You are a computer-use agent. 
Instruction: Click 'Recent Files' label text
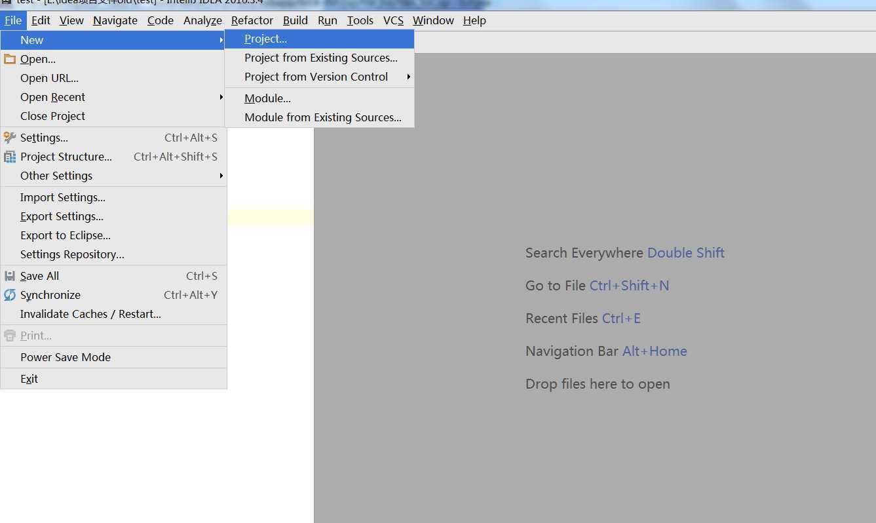click(x=562, y=319)
